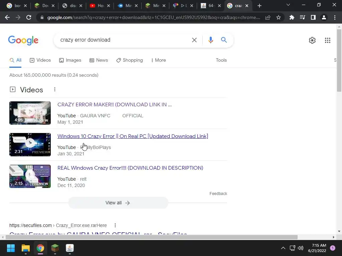This screenshot has height=256, width=342.
Task: Open REAL Windows Crazy Error video link
Action: (130, 168)
